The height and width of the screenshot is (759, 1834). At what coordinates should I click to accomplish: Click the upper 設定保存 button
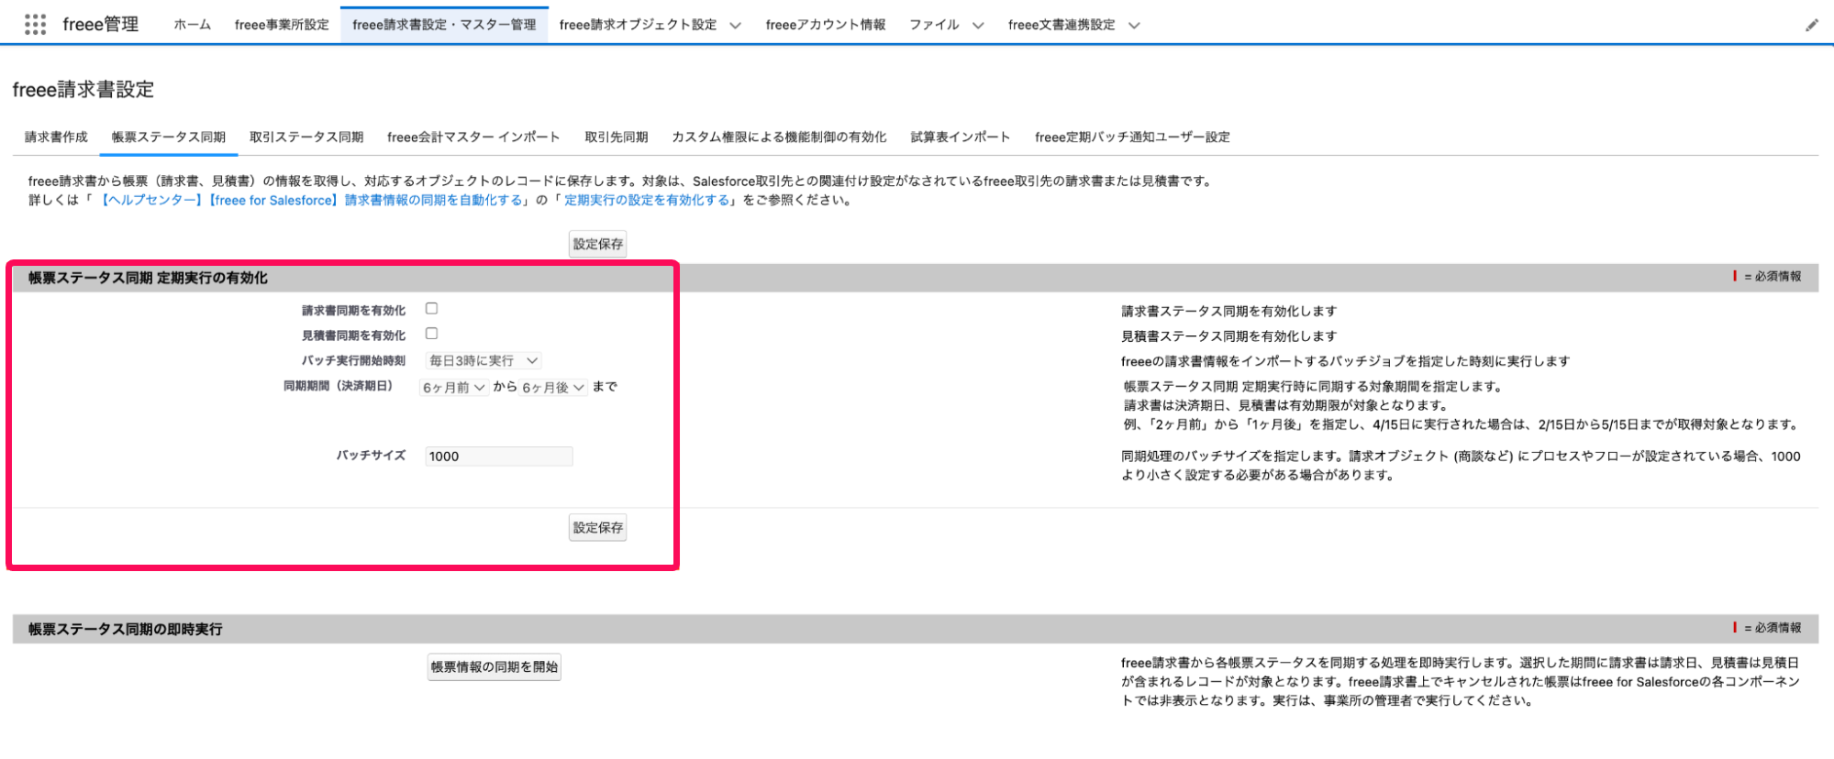click(597, 244)
